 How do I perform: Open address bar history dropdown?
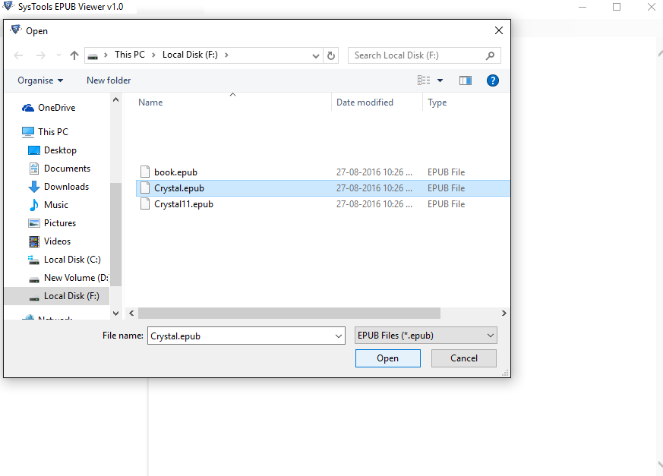tap(315, 56)
